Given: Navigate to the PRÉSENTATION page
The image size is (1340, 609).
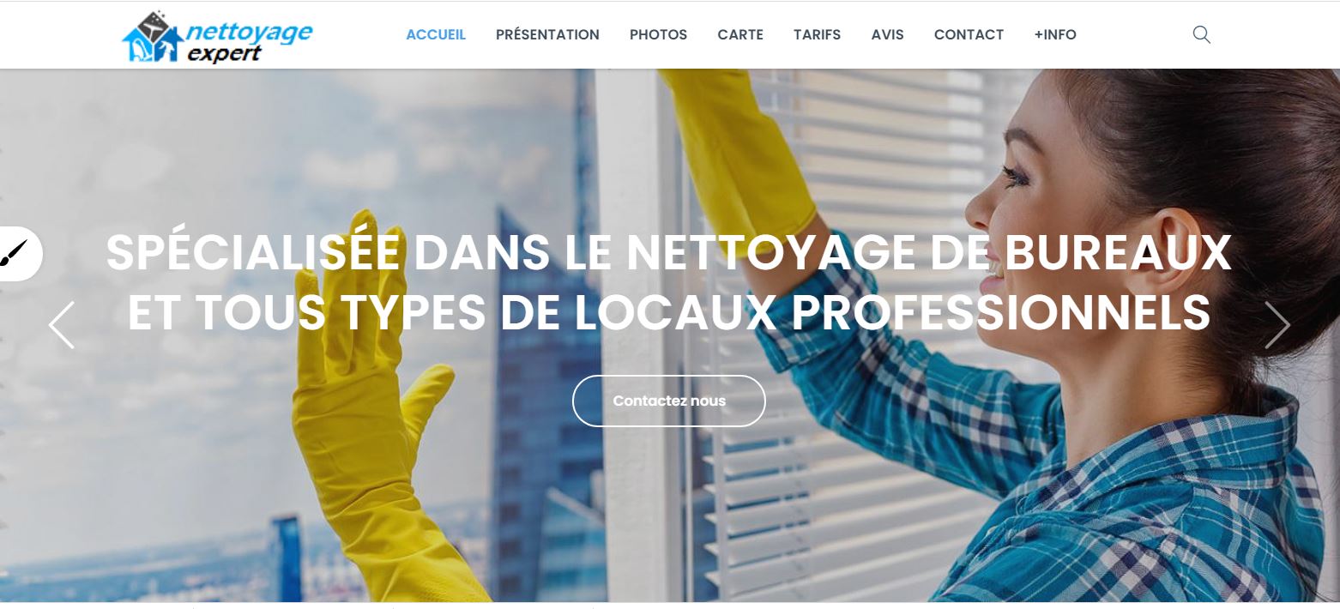Looking at the screenshot, I should click(547, 35).
